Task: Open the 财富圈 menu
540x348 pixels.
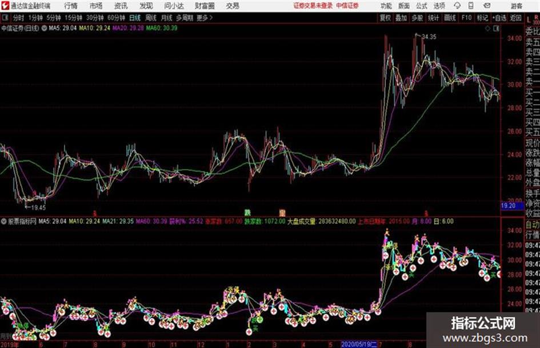Action: pos(205,6)
